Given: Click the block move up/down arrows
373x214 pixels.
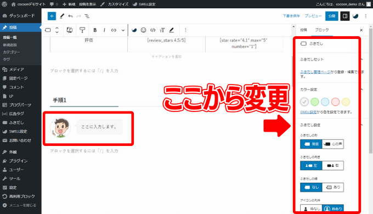Looking at the screenshot, I should click(x=57, y=30).
